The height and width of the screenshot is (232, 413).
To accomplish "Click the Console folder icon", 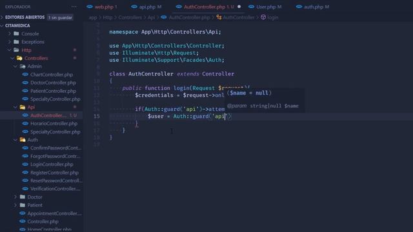I will 16,34.
